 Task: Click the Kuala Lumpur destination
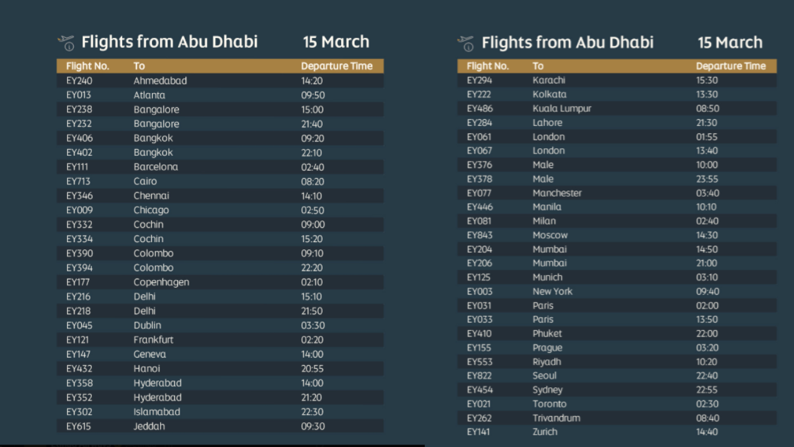(561, 109)
